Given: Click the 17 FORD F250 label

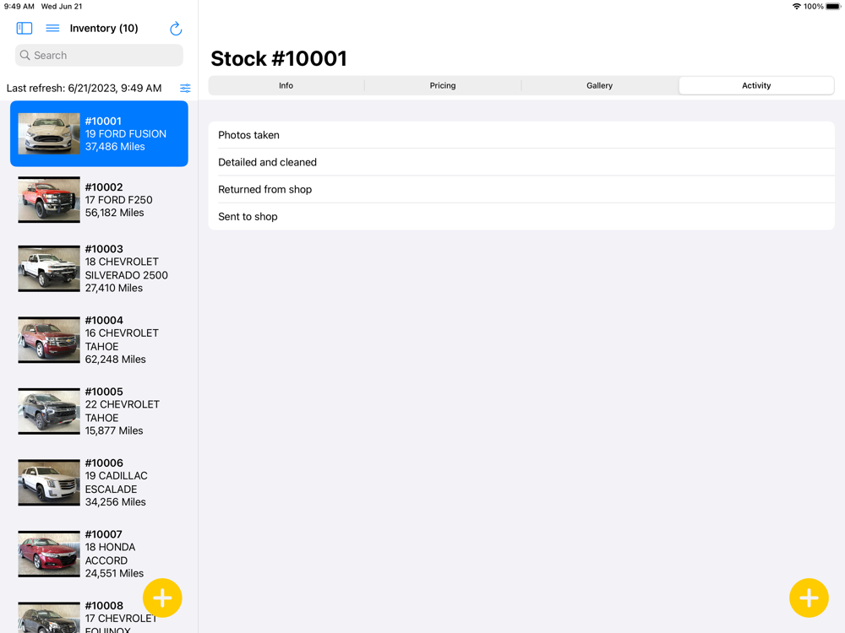Looking at the screenshot, I should click(118, 200).
